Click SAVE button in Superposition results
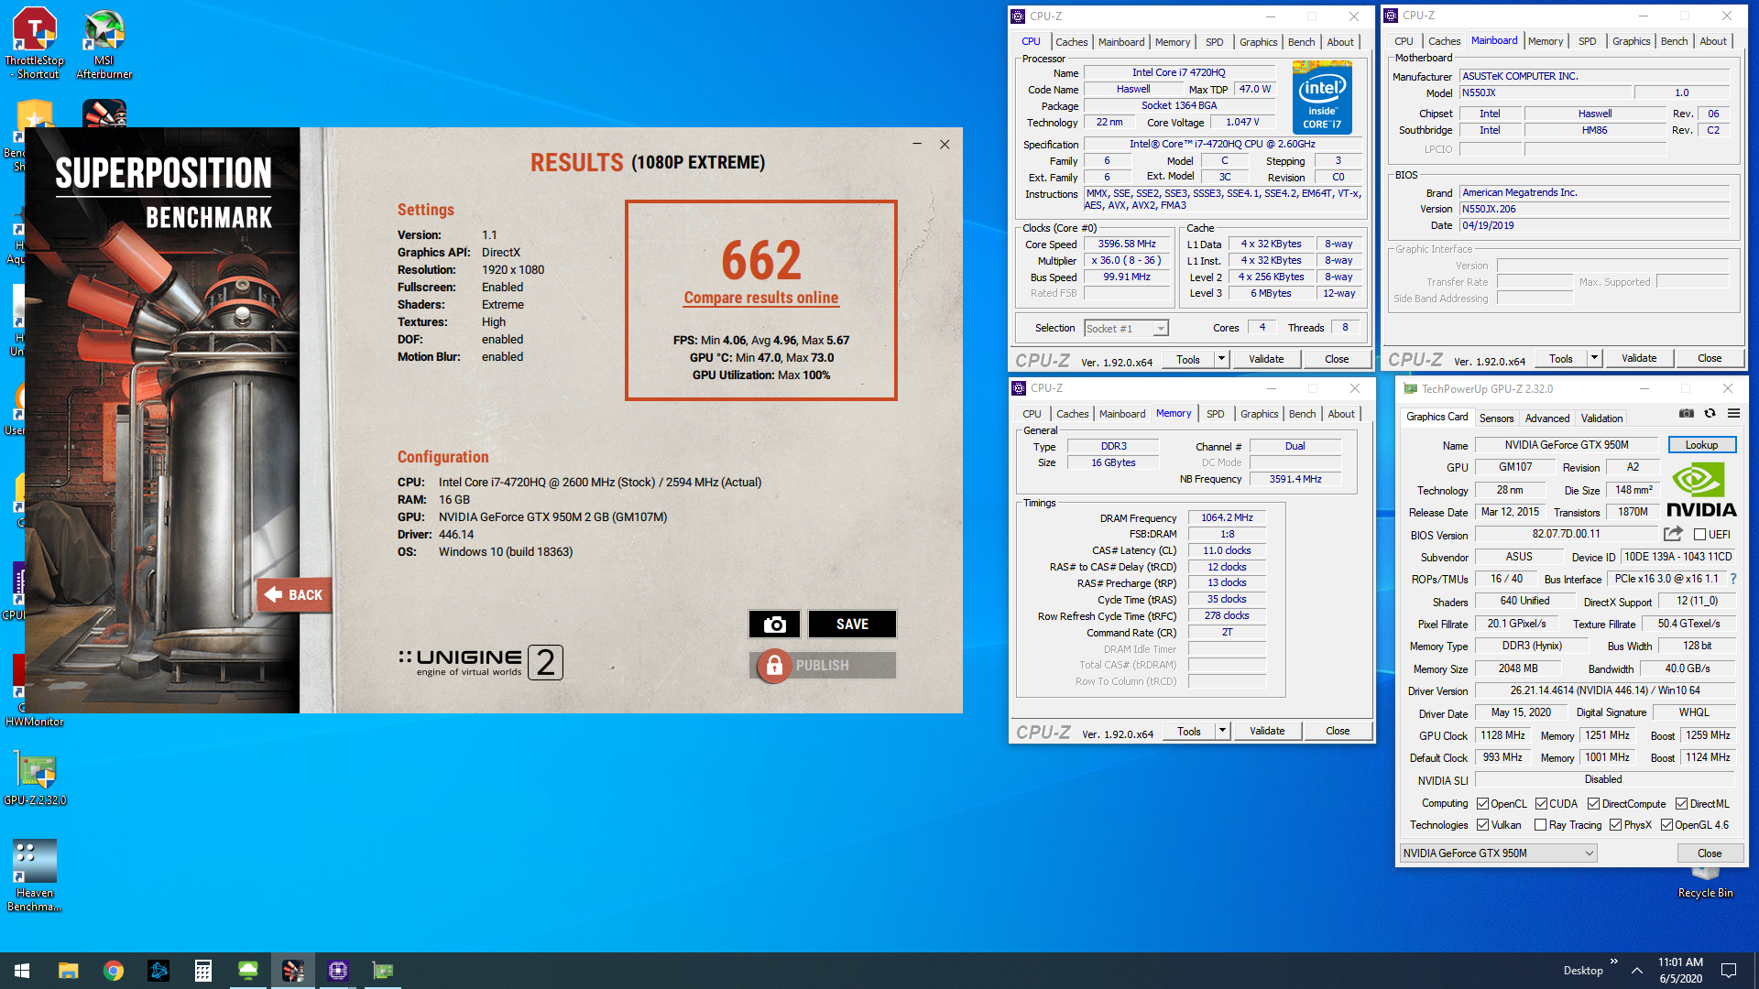 click(x=852, y=624)
